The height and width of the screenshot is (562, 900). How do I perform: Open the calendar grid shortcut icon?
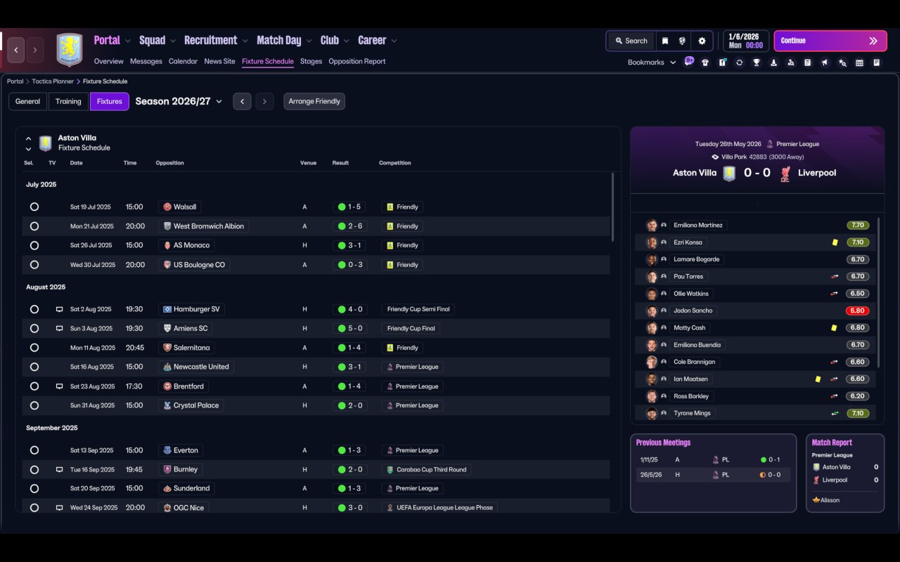(859, 63)
